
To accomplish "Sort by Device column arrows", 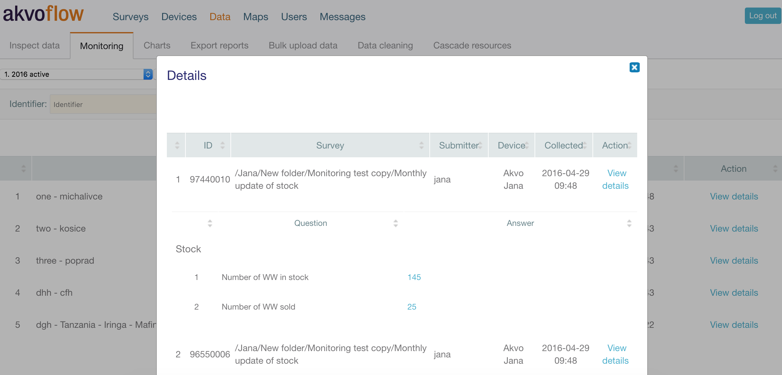I will pos(527,145).
